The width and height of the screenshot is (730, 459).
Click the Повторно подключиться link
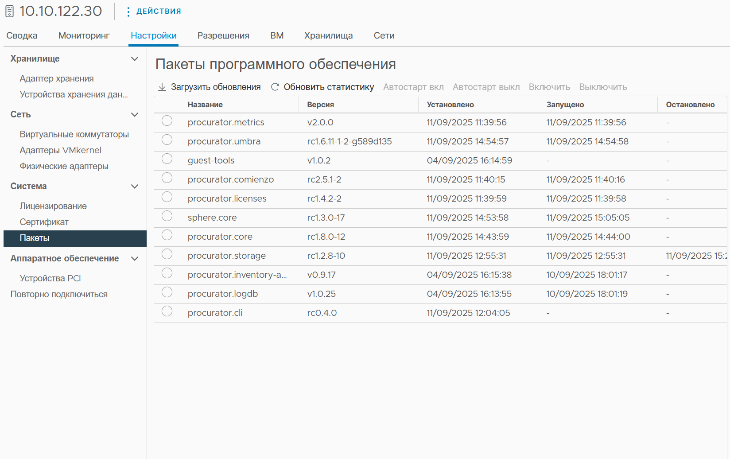(x=59, y=294)
